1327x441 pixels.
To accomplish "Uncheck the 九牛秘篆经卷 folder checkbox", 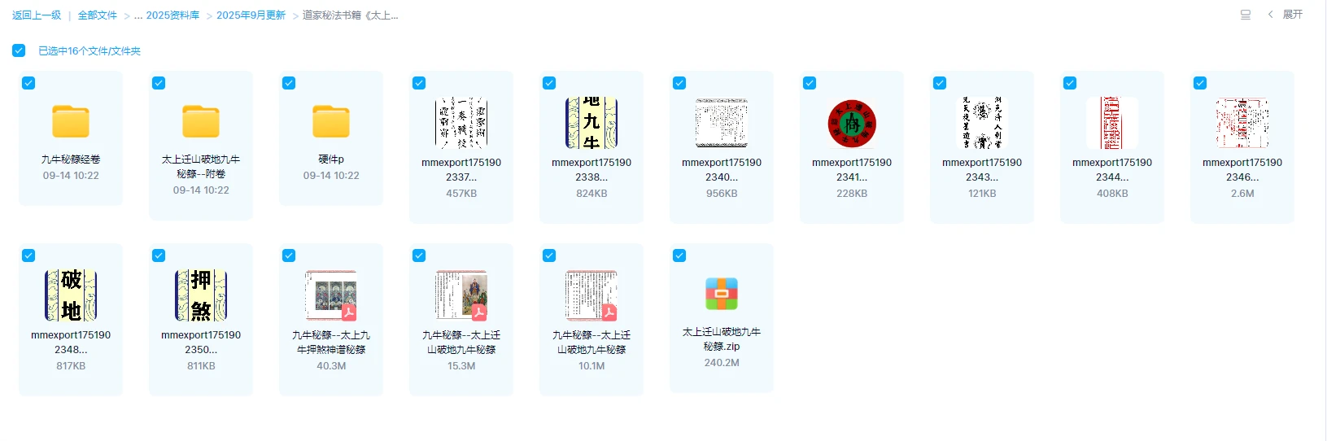I will pyautogui.click(x=28, y=83).
